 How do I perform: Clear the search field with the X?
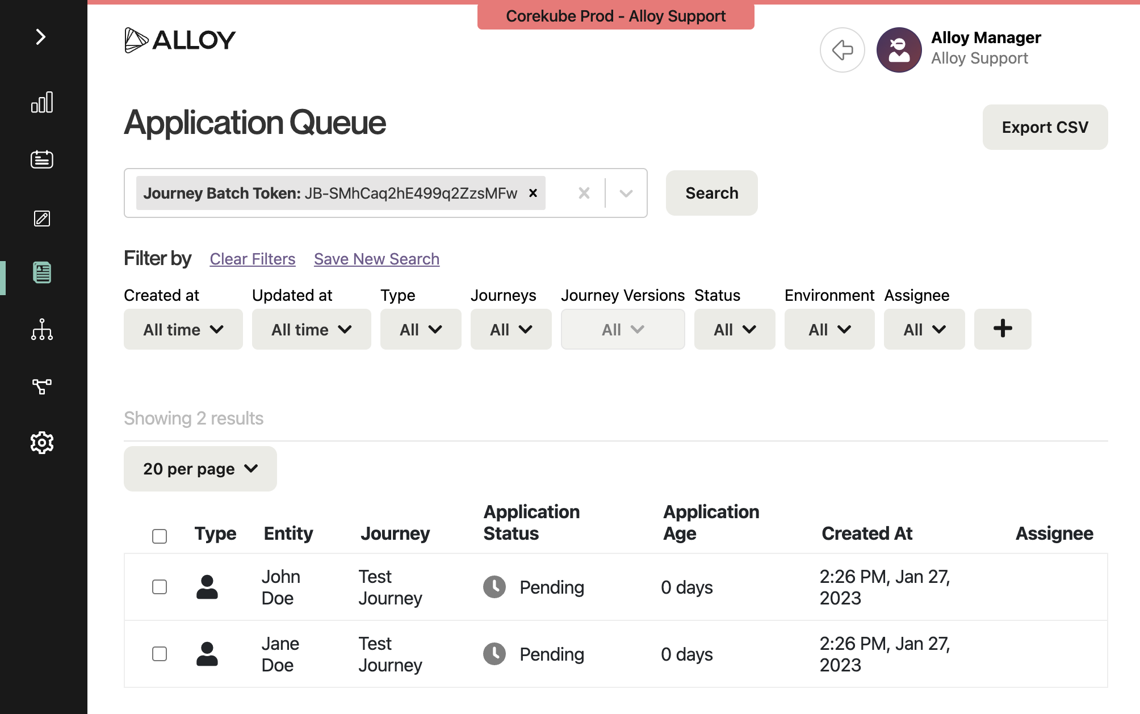point(584,193)
